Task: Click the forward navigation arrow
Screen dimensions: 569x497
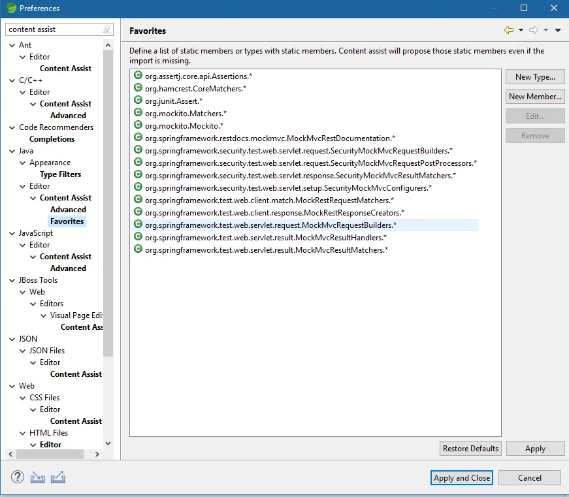Action: click(534, 30)
